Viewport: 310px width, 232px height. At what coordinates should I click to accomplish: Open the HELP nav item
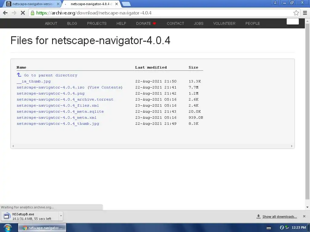click(x=121, y=24)
